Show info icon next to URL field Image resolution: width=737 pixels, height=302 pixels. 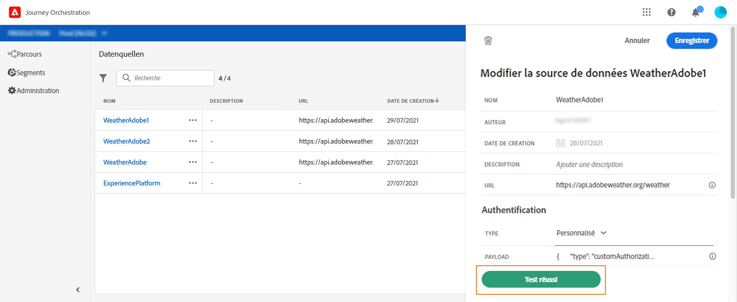[x=712, y=185]
